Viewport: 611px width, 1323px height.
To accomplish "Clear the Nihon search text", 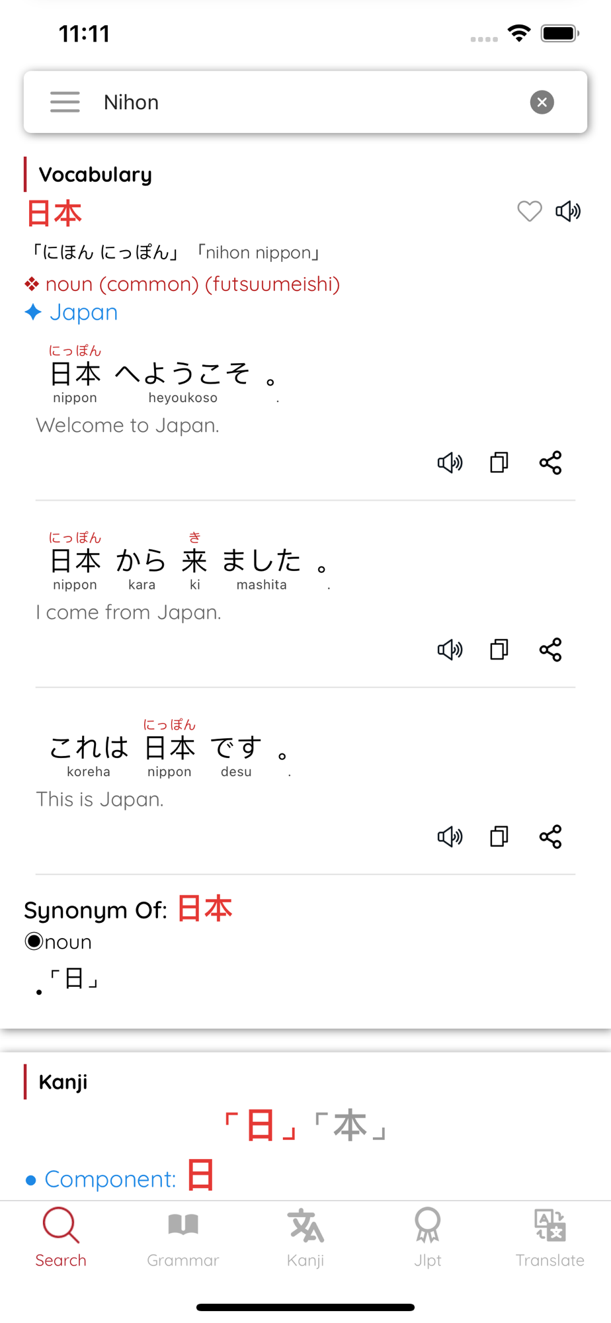I will coord(542,102).
